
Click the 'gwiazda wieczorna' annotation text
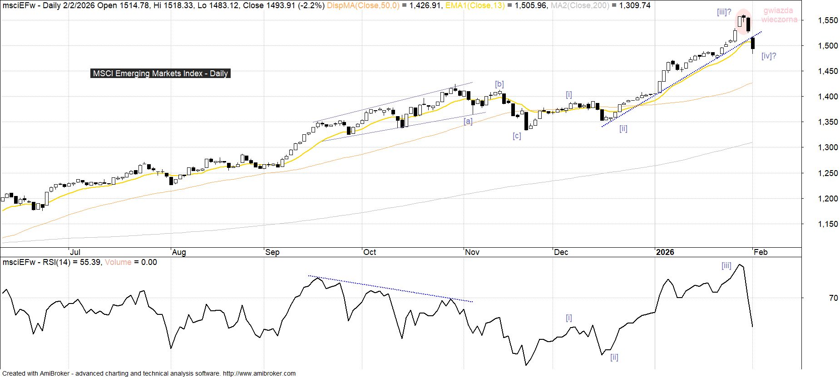[x=779, y=15]
